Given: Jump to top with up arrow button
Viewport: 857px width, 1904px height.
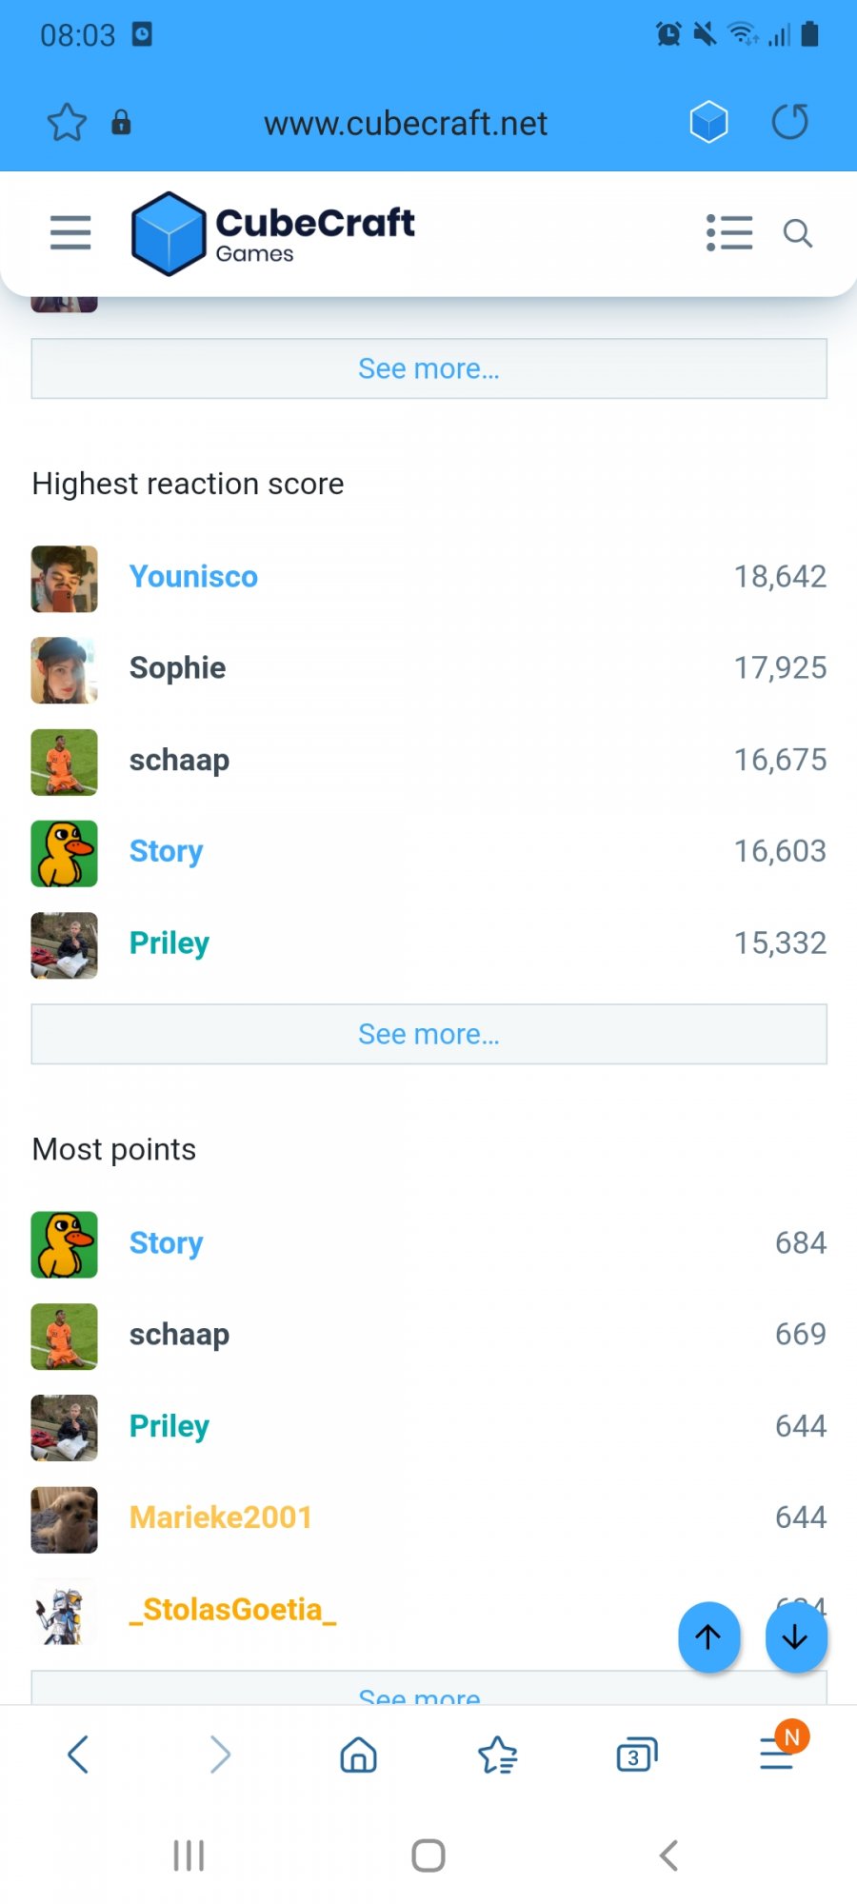Looking at the screenshot, I should 708,1636.
